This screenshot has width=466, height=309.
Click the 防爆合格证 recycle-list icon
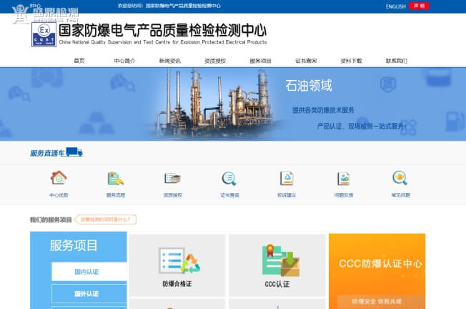[x=179, y=260]
